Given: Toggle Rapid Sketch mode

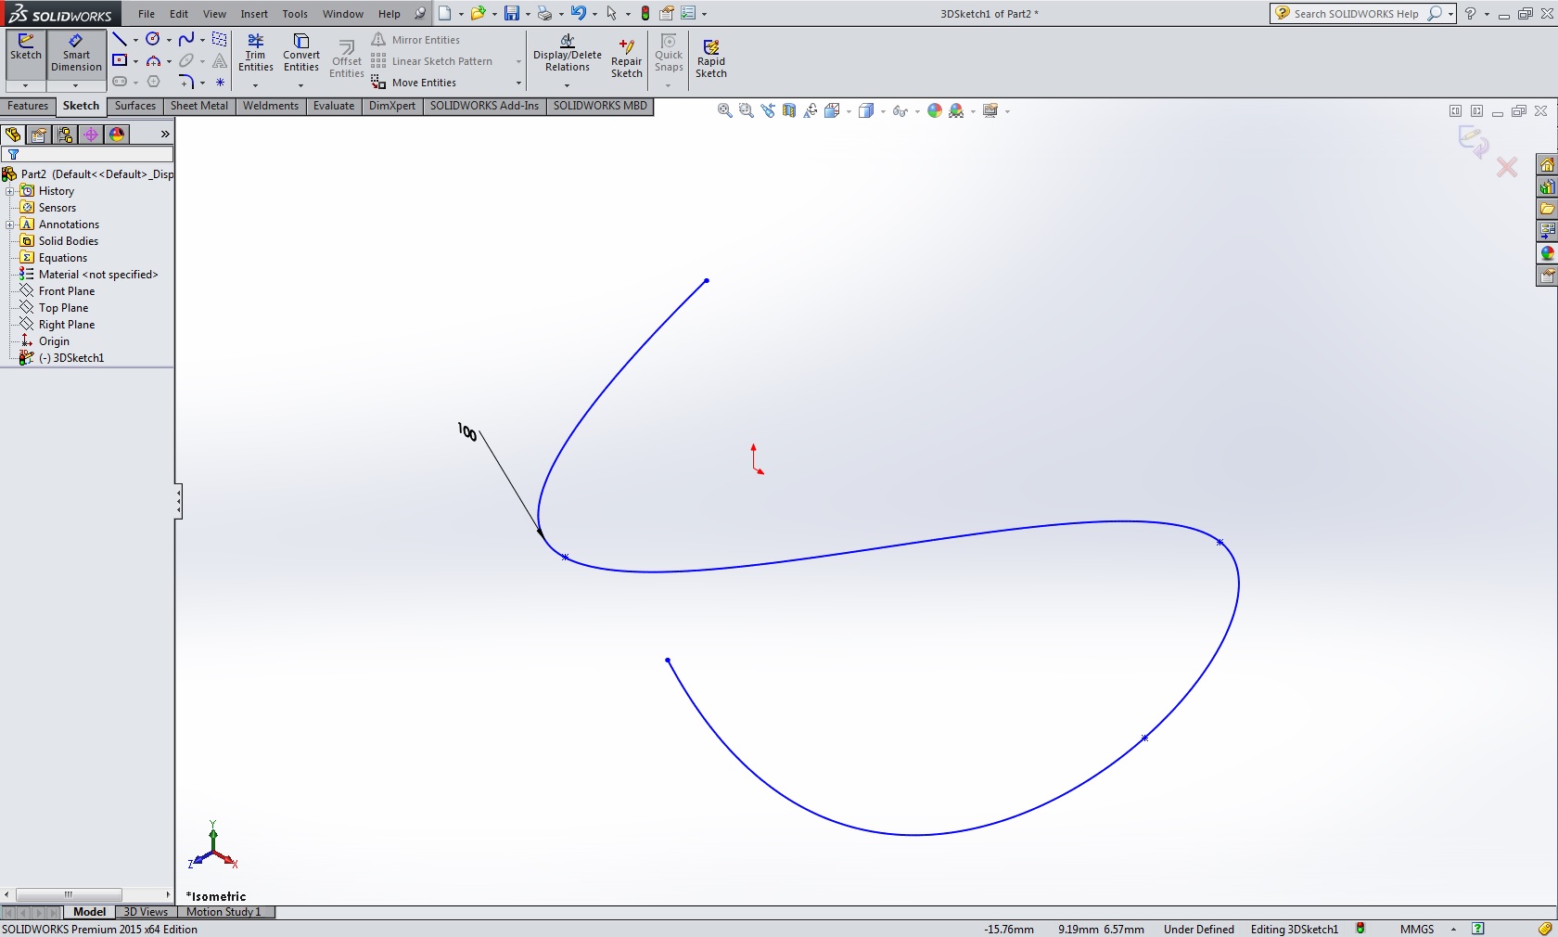Looking at the screenshot, I should click(x=710, y=58).
